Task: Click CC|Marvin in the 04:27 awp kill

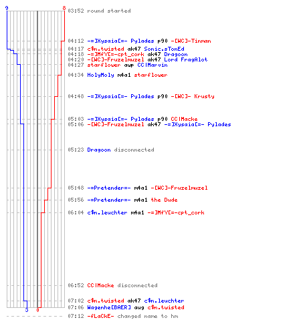Action: click(x=153, y=65)
